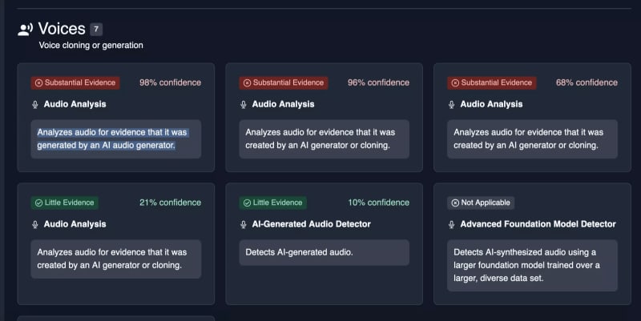The height and width of the screenshot is (321, 641).
Task: Click the microphone icon in the 21% confidence card
Action: click(x=35, y=224)
